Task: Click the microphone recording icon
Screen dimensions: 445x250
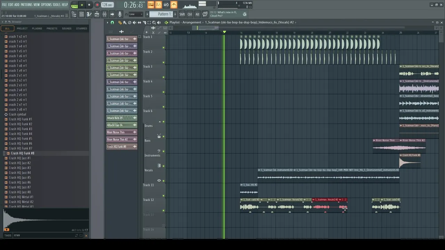Action: tap(120, 14)
